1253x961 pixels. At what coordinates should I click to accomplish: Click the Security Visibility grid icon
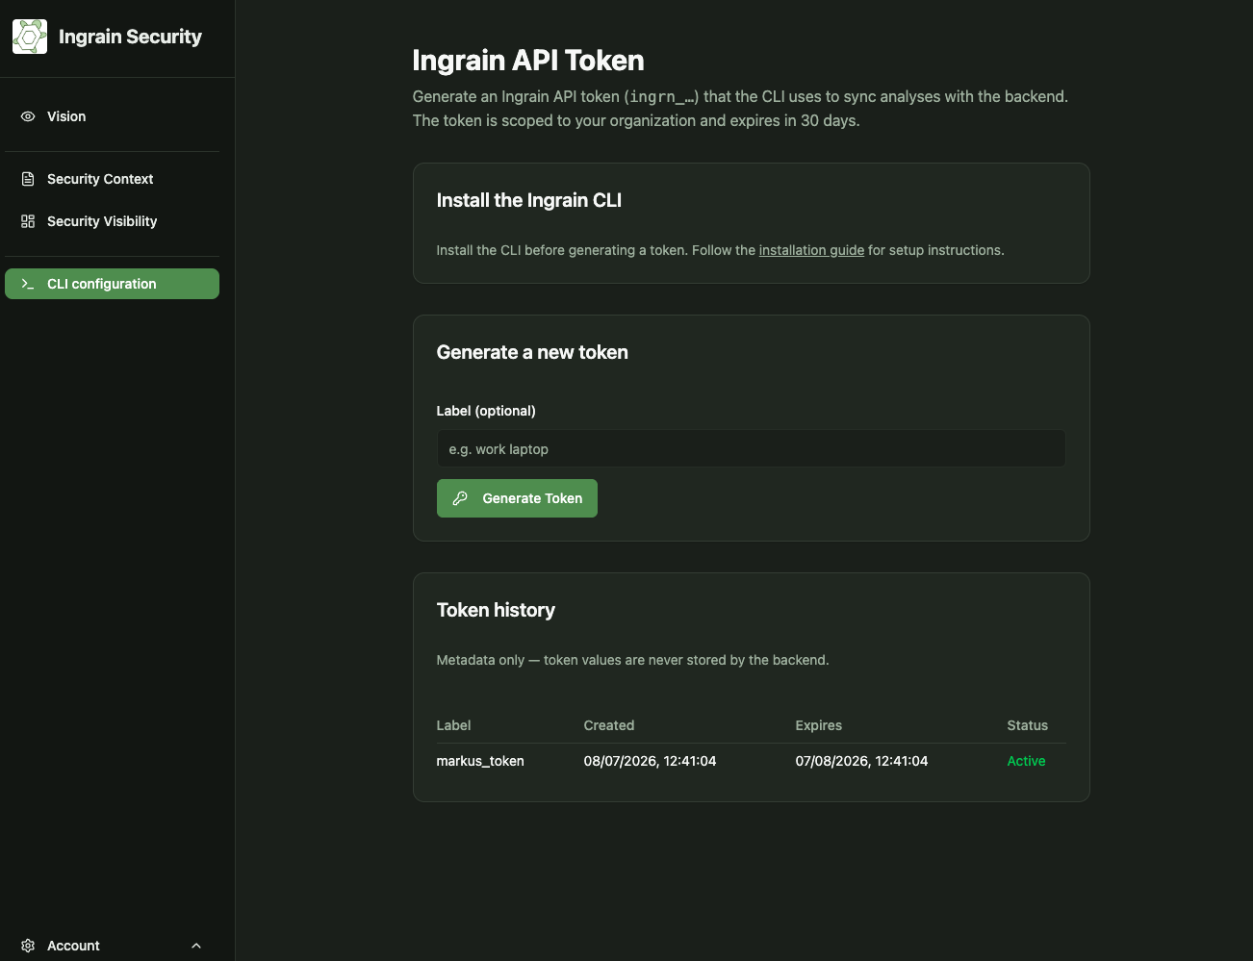(x=28, y=221)
